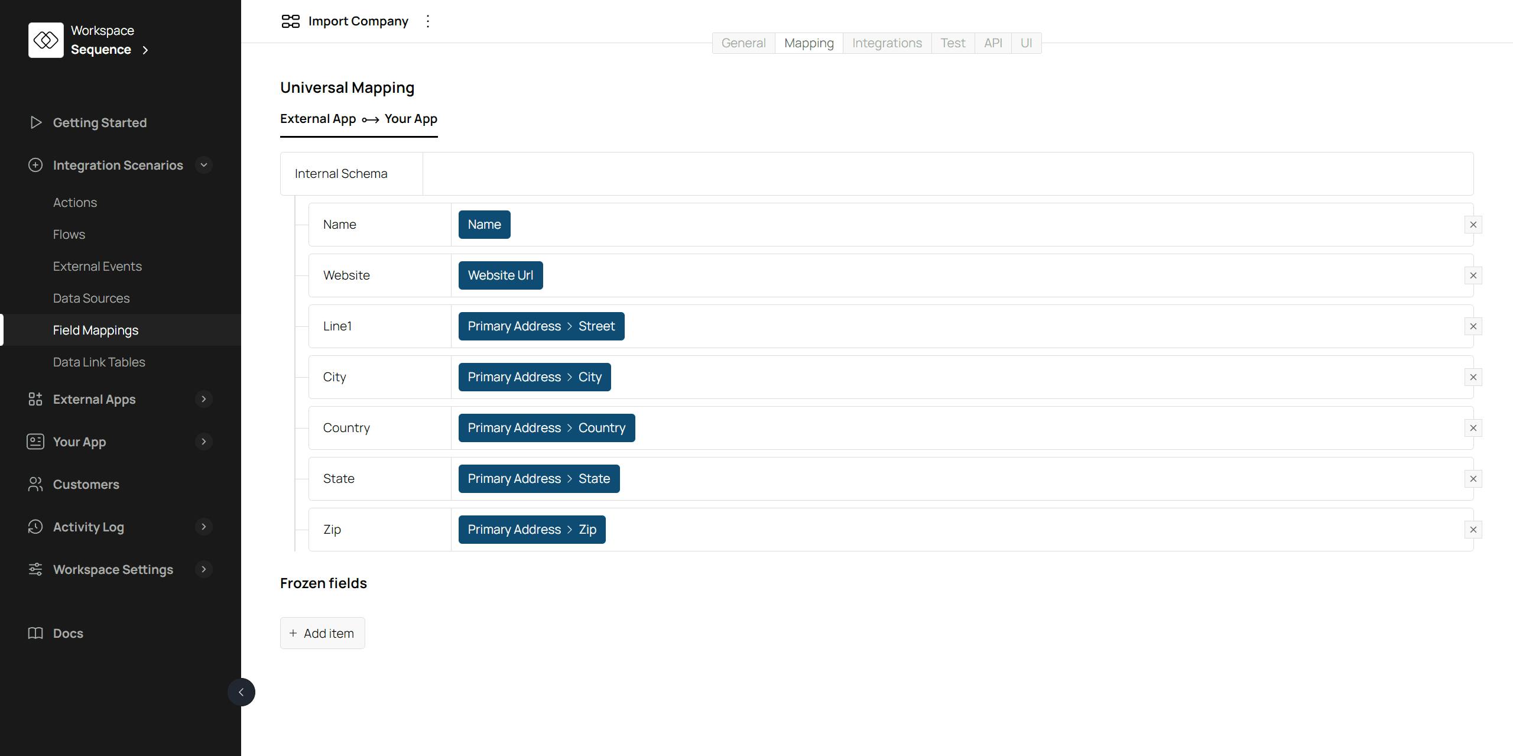Image resolution: width=1513 pixels, height=756 pixels.
Task: Click the Workspace Sequence logo icon
Action: pyautogui.click(x=46, y=40)
